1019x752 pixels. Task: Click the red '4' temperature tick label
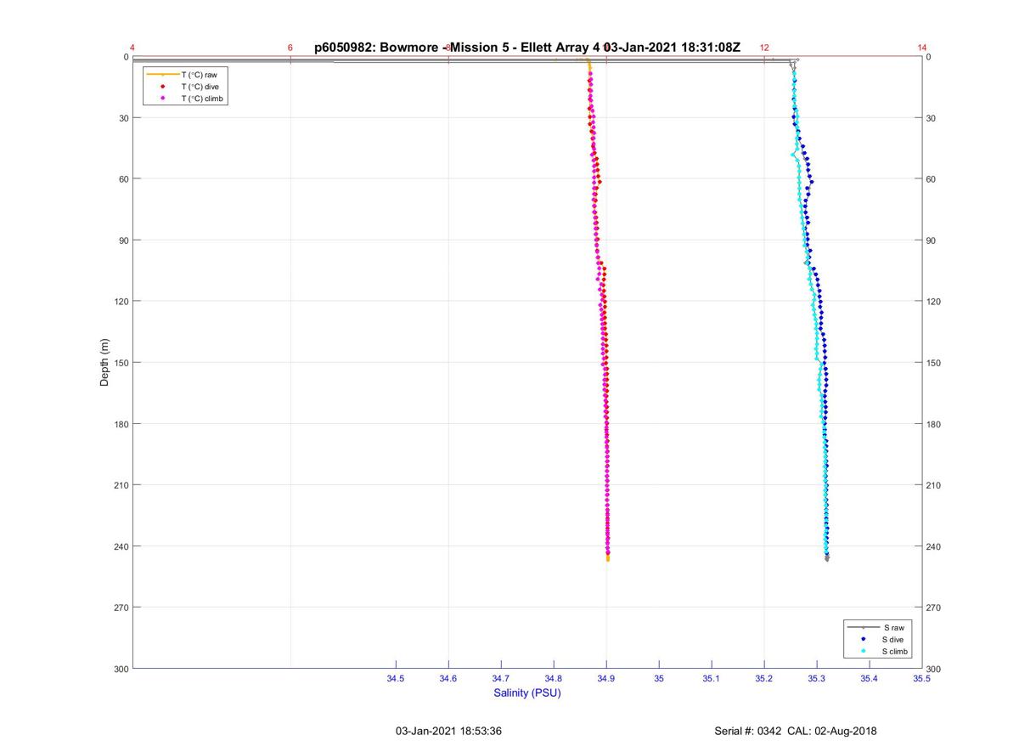click(x=132, y=48)
